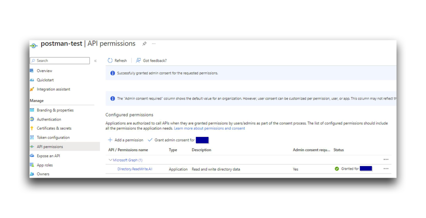Click the Owners people icon
Screen dimensions: 426x218
(32, 174)
